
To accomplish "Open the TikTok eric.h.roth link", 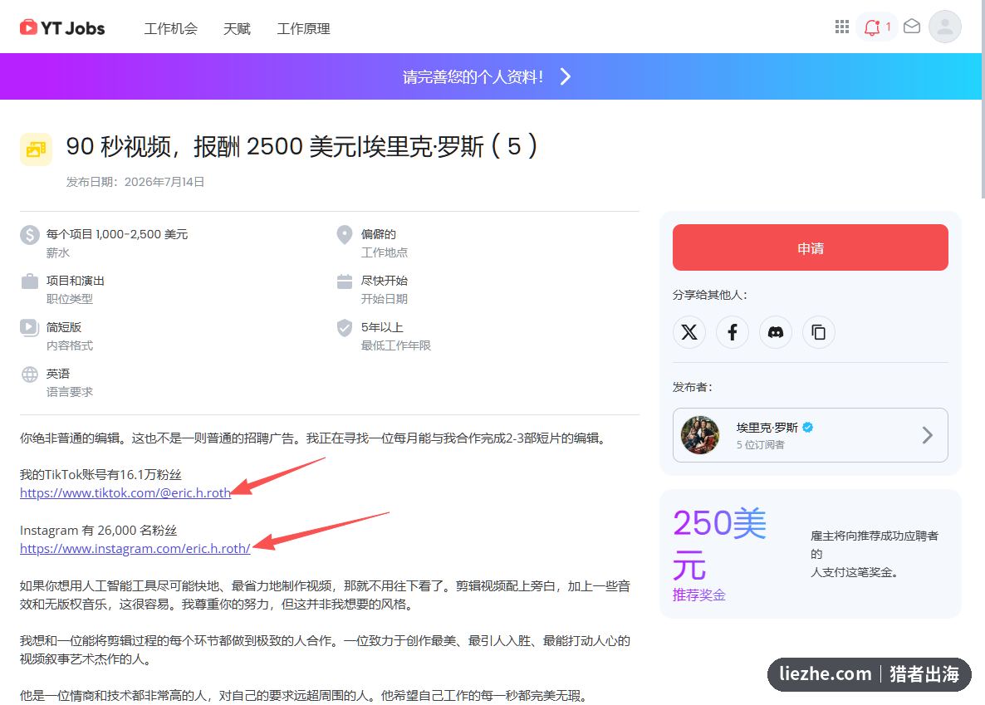I will click(x=125, y=492).
